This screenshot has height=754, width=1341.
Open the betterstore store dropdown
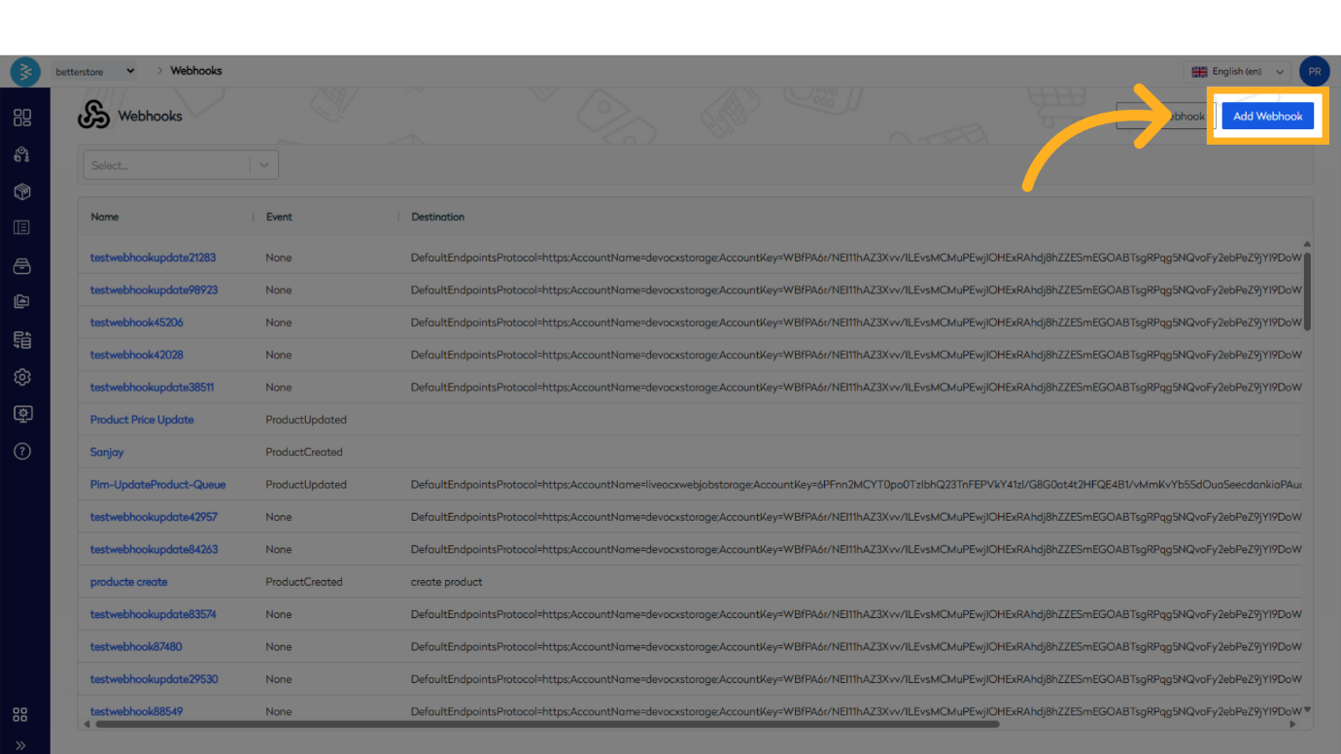click(95, 71)
